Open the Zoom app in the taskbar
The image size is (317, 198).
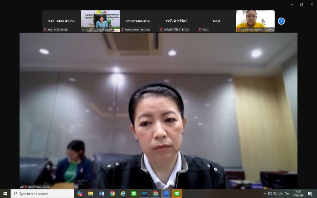click(166, 194)
